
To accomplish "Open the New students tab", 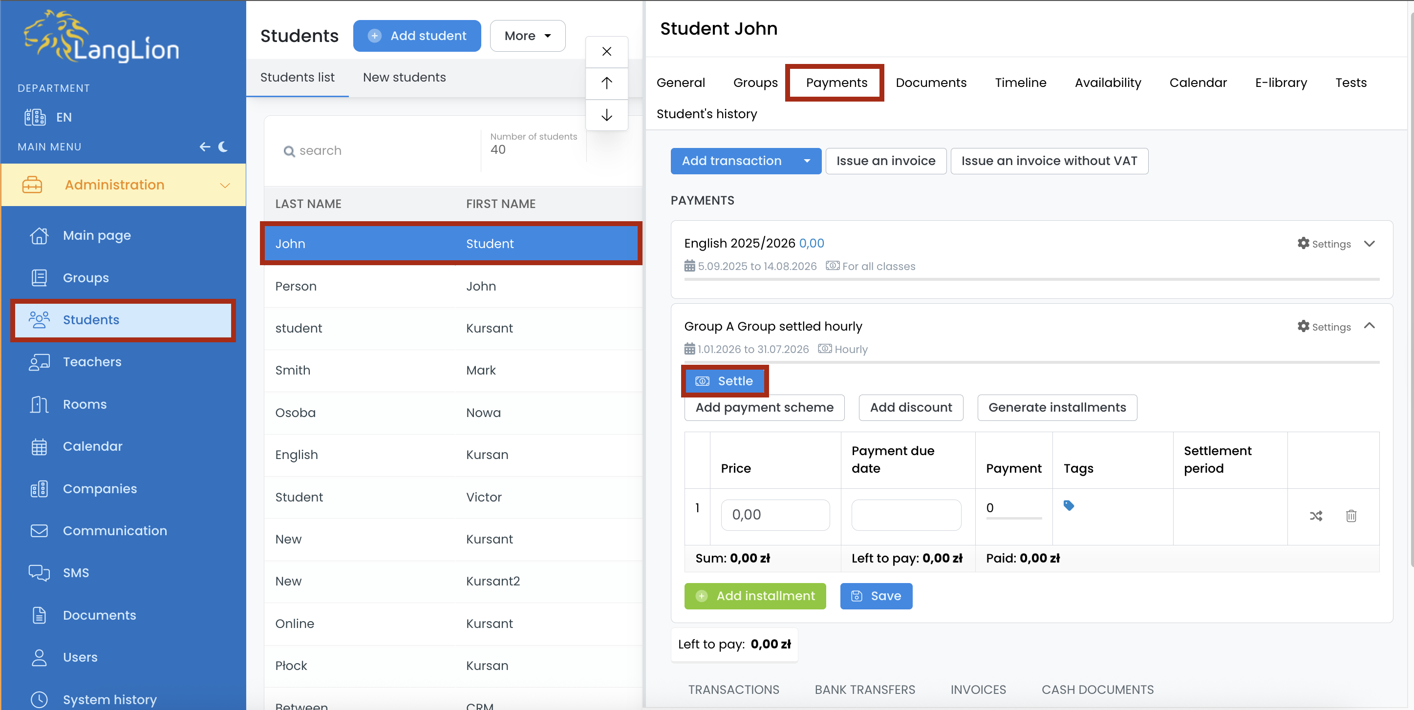I will [404, 77].
